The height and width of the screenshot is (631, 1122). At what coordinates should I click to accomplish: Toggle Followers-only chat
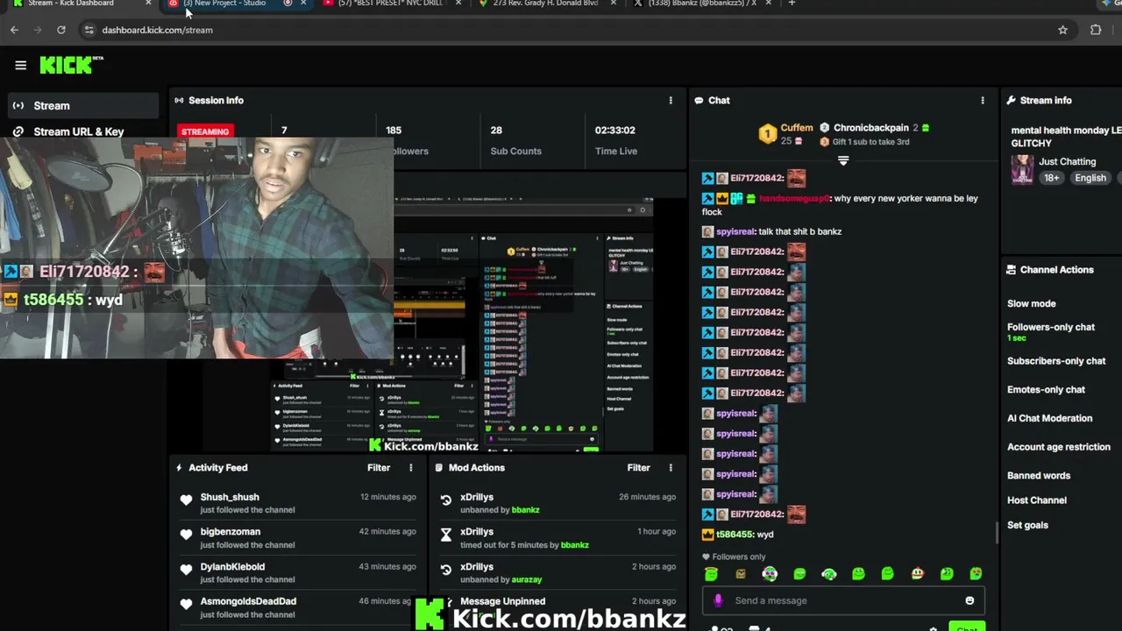point(1050,327)
